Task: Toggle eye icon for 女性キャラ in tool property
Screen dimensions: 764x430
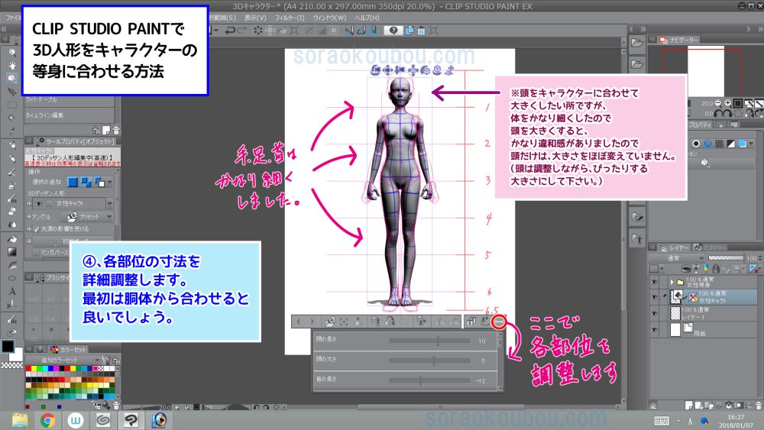Action: point(39,204)
